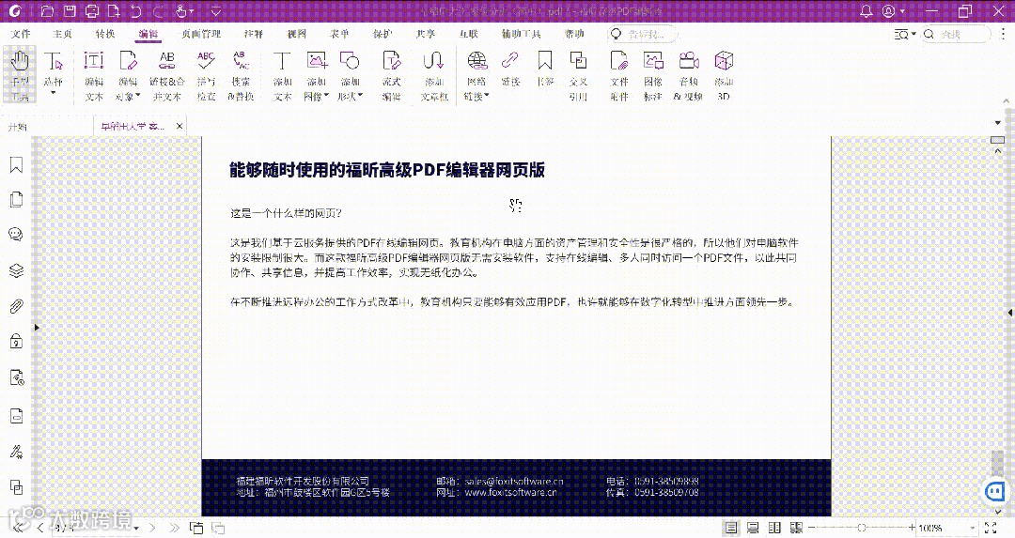
Task: Expand the Web Links (网络链接) dropdown arrow
Action: click(x=486, y=96)
